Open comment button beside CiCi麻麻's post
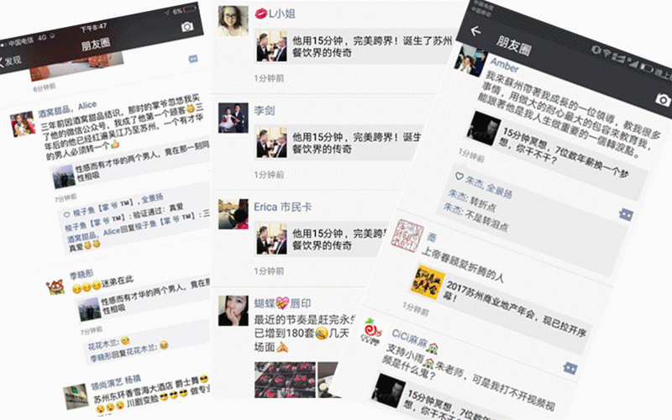This screenshot has height=420, width=672. tap(570, 368)
